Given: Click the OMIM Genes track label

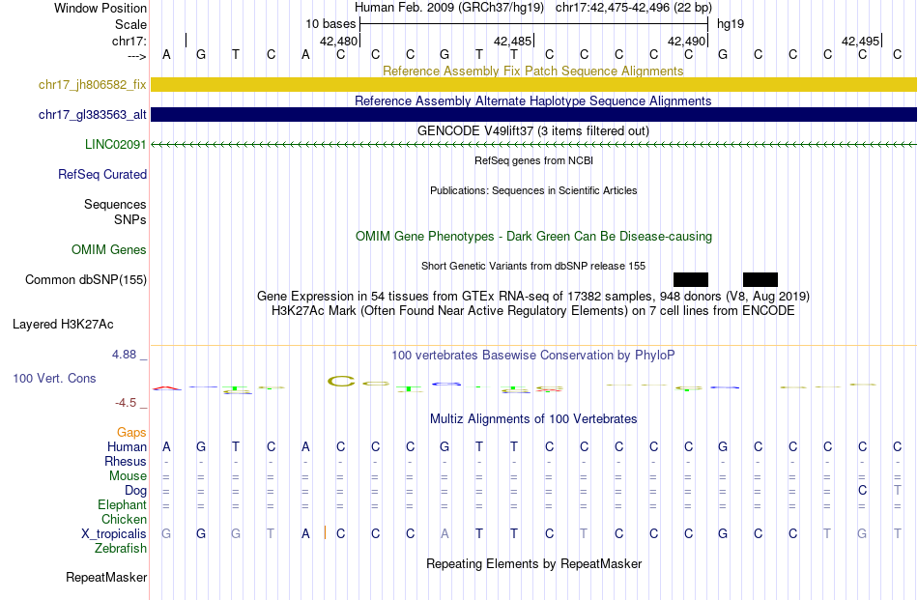Looking at the screenshot, I should coord(109,249).
